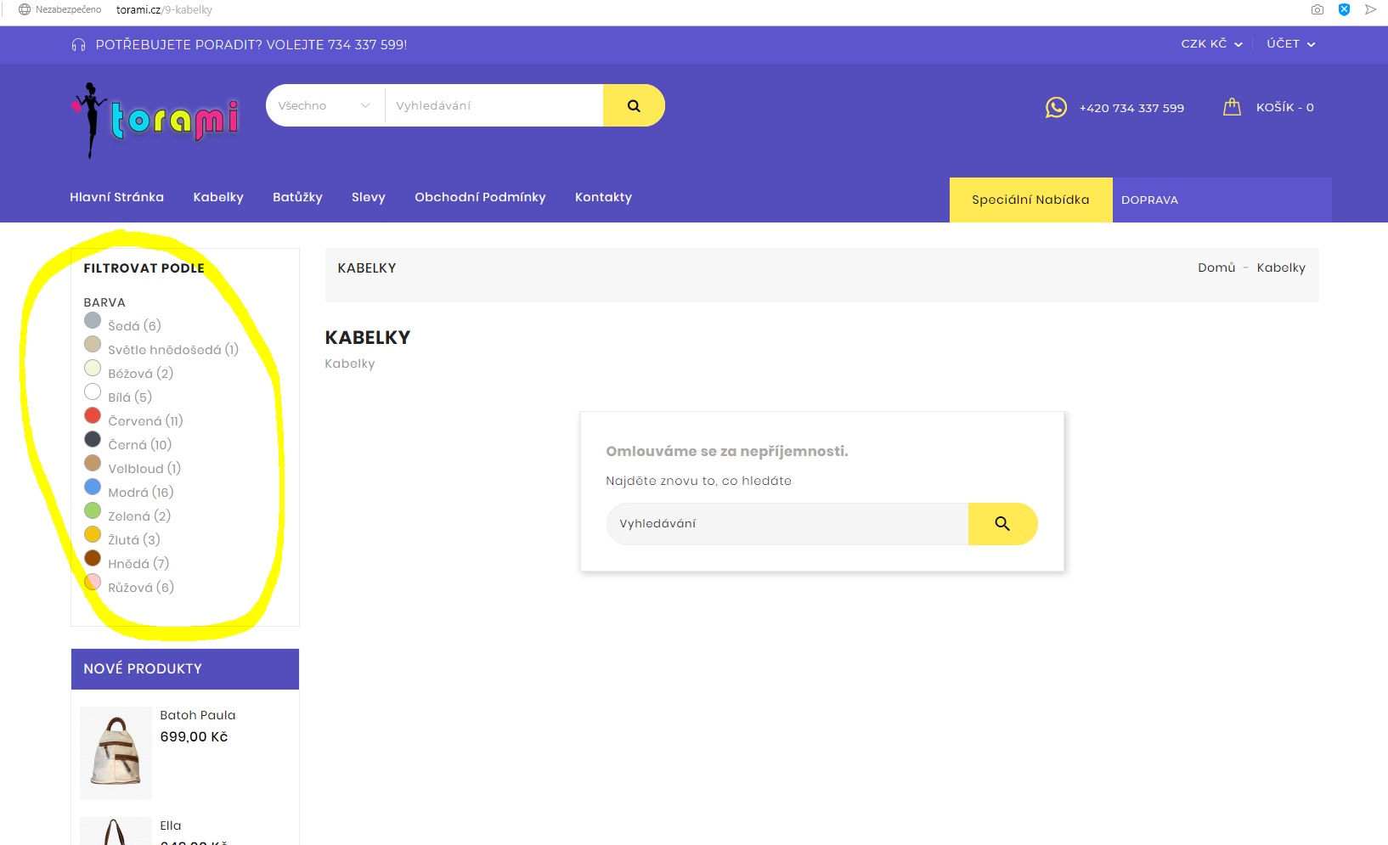Toggle the Modrá blue color filter
Screen dimensions: 1388x845
(93, 487)
